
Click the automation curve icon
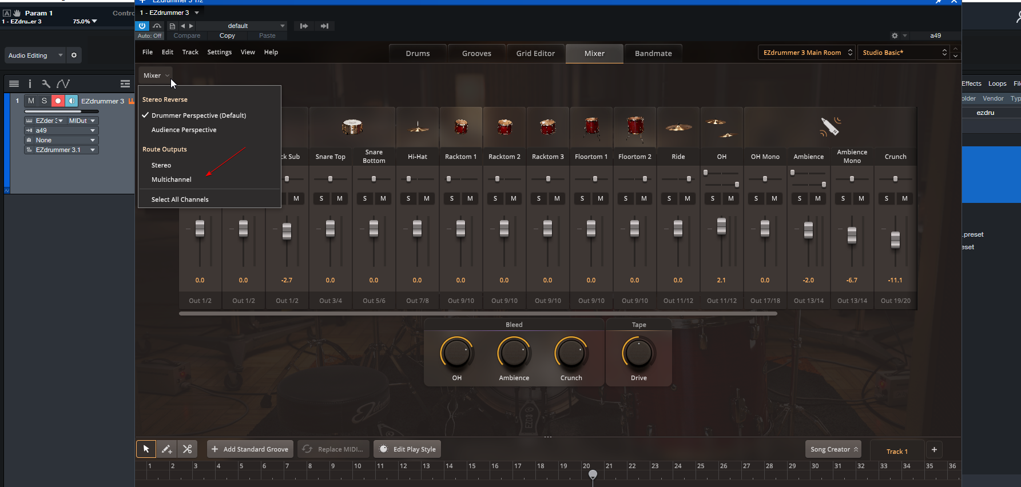coord(63,83)
